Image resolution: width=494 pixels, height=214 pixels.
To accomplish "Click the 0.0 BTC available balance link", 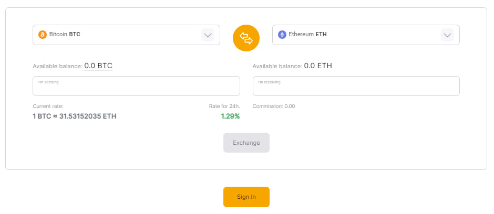I will pyautogui.click(x=98, y=66).
